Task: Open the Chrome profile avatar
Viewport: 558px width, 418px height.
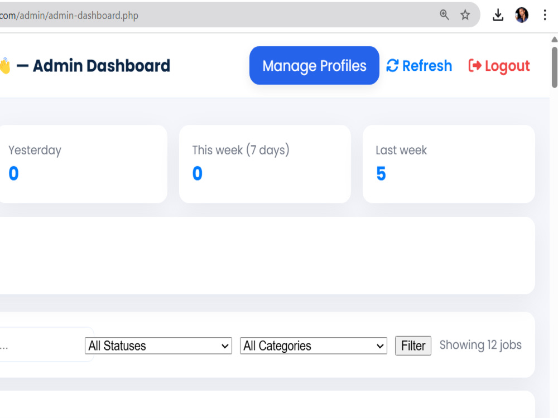Action: pyautogui.click(x=522, y=15)
